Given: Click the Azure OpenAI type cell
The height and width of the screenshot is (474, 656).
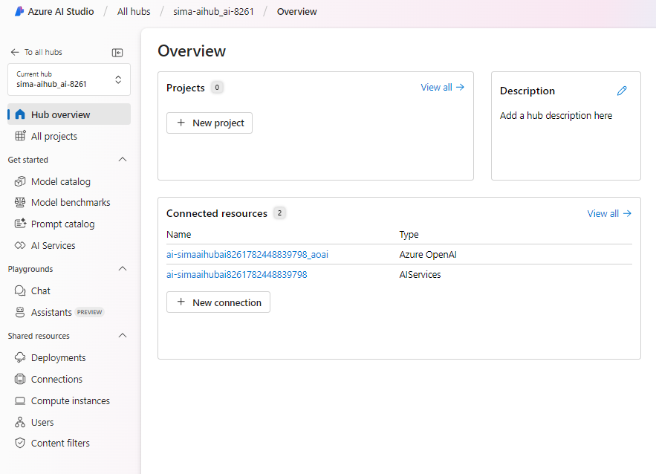Looking at the screenshot, I should click(x=428, y=254).
